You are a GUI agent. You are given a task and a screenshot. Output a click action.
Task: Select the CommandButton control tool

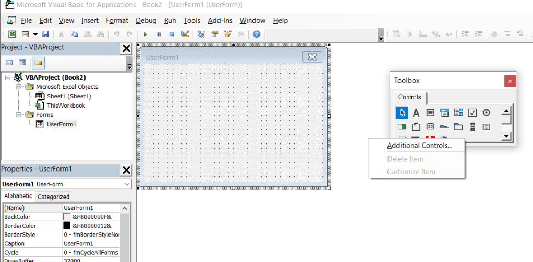[430, 127]
